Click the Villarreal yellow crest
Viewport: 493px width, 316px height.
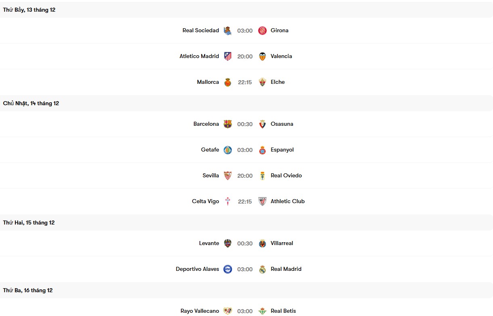click(x=262, y=243)
